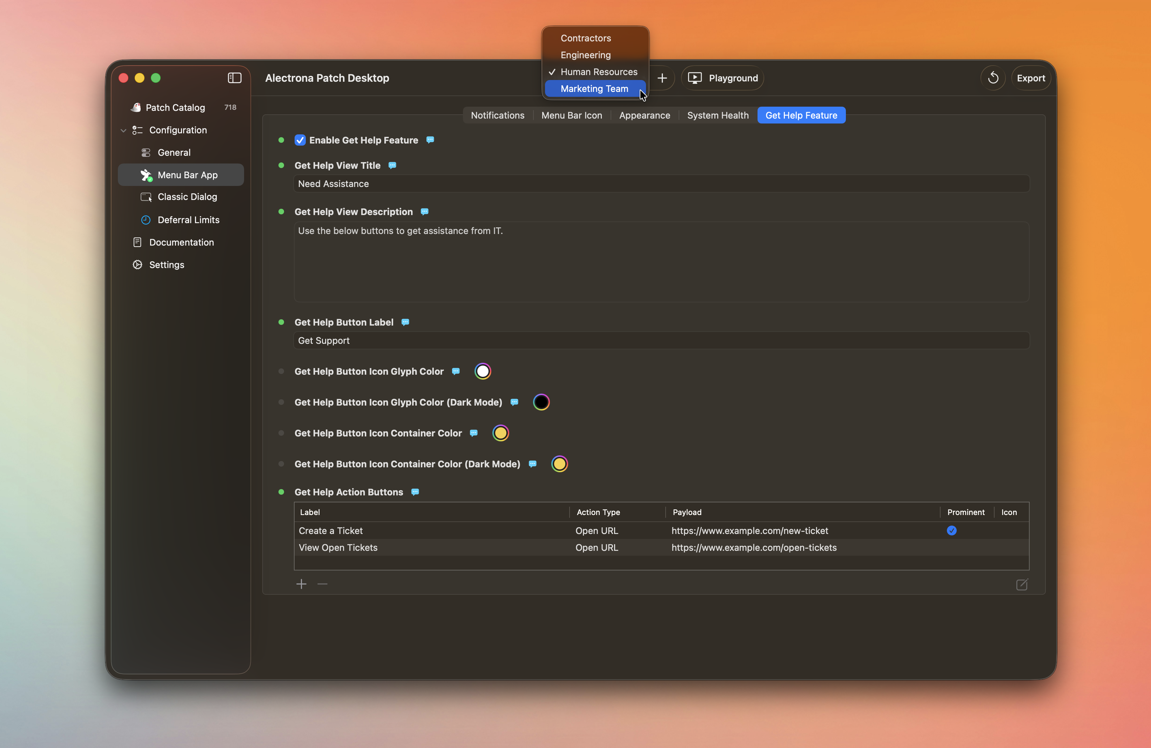The image size is (1151, 748).
Task: Open info bubble for Icon Glyph Color
Action: [x=456, y=371]
